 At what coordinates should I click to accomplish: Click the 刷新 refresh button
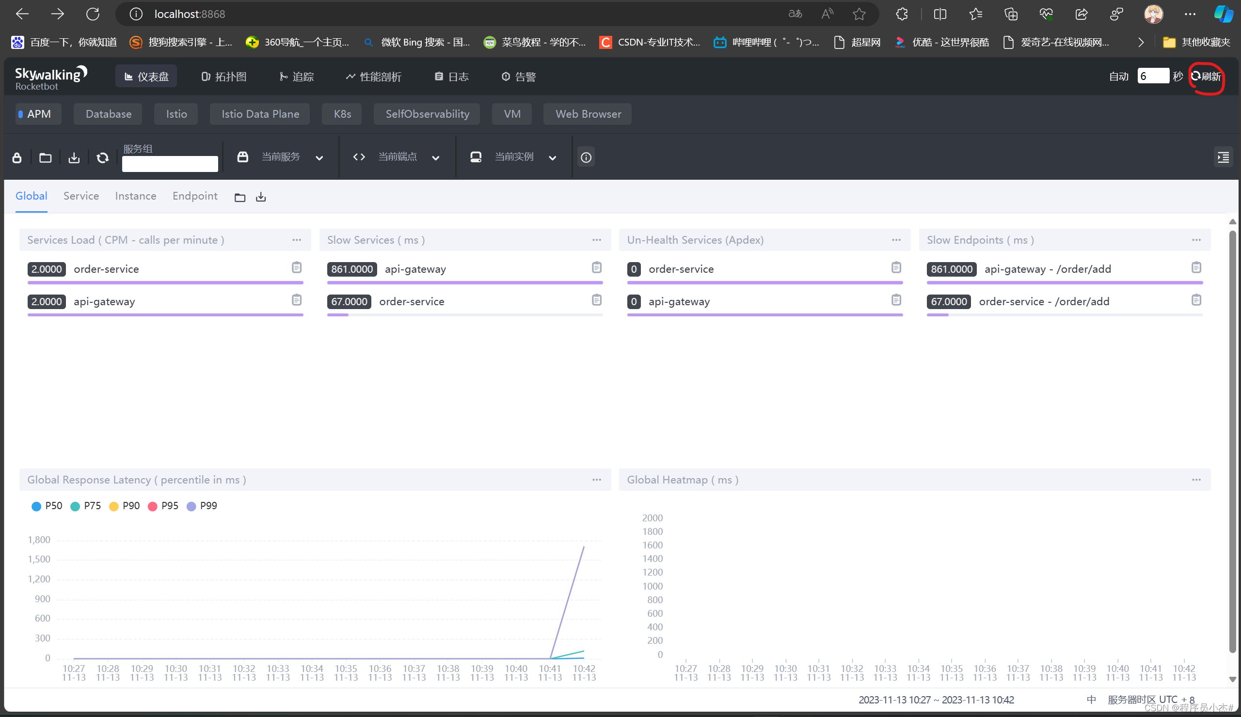(x=1206, y=76)
